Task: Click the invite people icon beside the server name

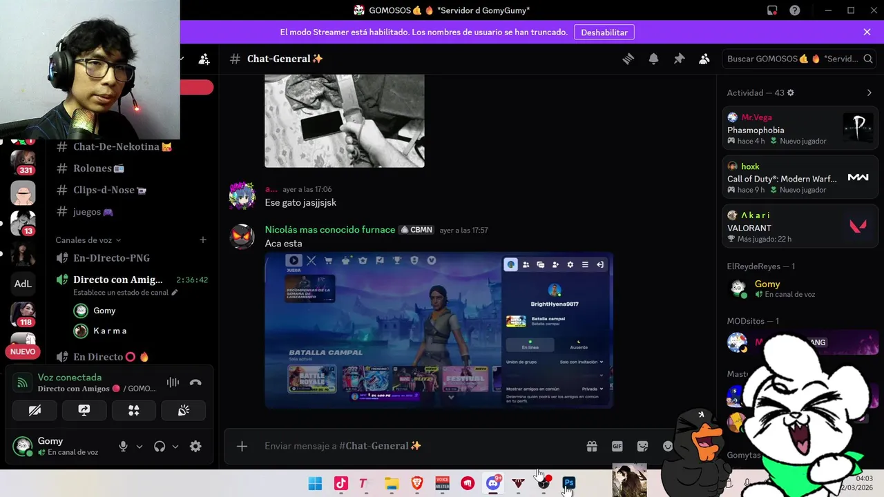Action: (204, 59)
